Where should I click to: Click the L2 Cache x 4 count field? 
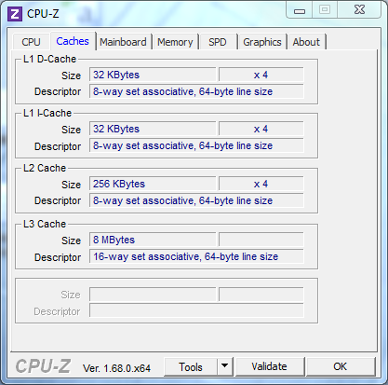click(261, 184)
